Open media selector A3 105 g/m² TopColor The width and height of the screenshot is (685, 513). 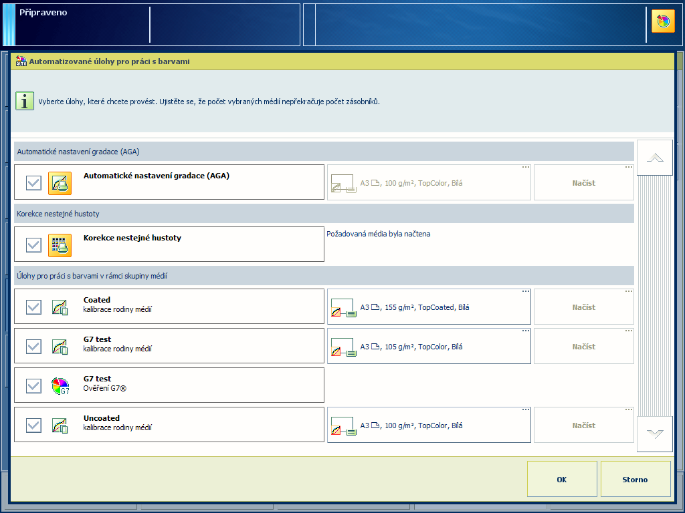(429, 346)
